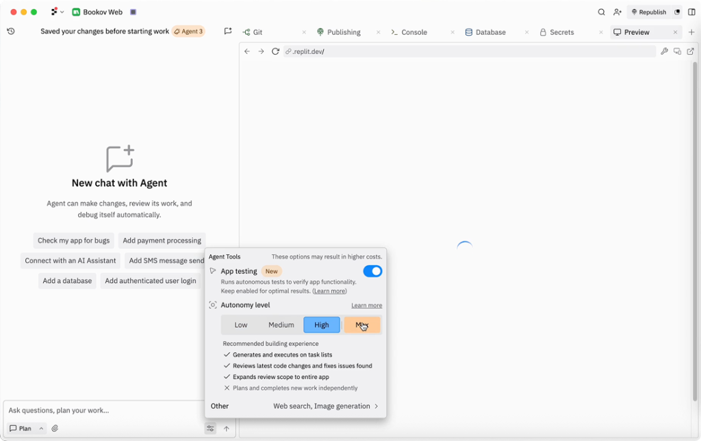Click the attach file paperclip icon
Screen dimensions: 701x441
pyautogui.click(x=55, y=429)
